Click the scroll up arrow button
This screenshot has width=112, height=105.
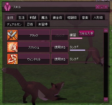pyautogui.click(x=106, y=31)
